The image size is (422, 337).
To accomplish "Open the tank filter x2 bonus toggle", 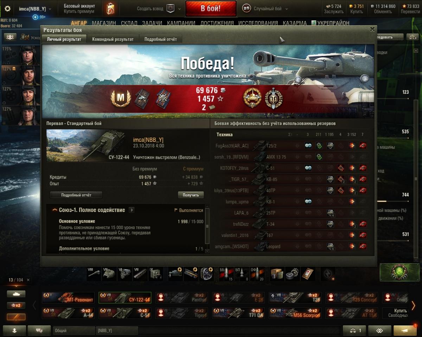I will pyautogui.click(x=16, y=305).
